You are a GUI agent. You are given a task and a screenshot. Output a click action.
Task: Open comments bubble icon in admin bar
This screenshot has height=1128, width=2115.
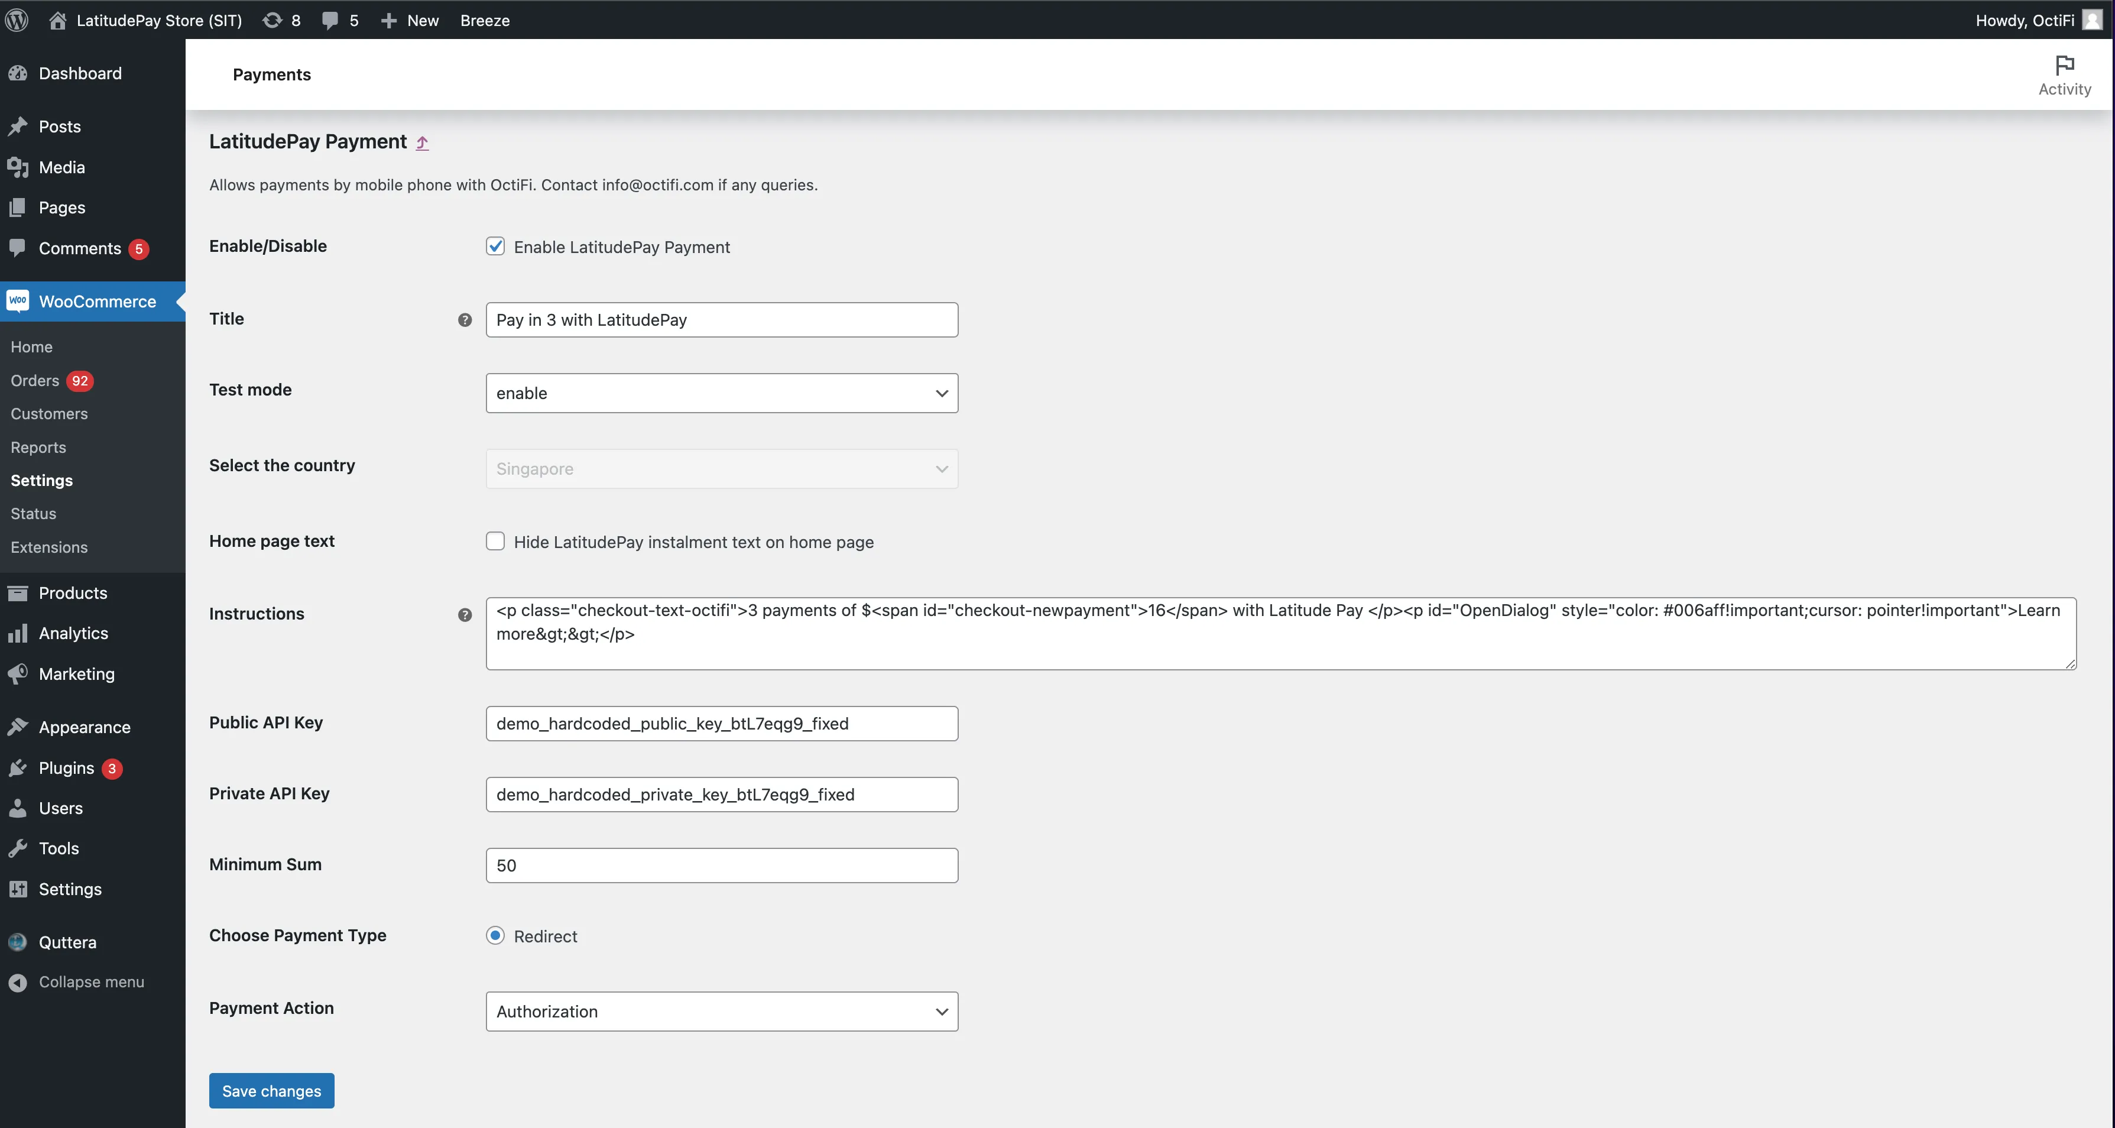pyautogui.click(x=330, y=21)
